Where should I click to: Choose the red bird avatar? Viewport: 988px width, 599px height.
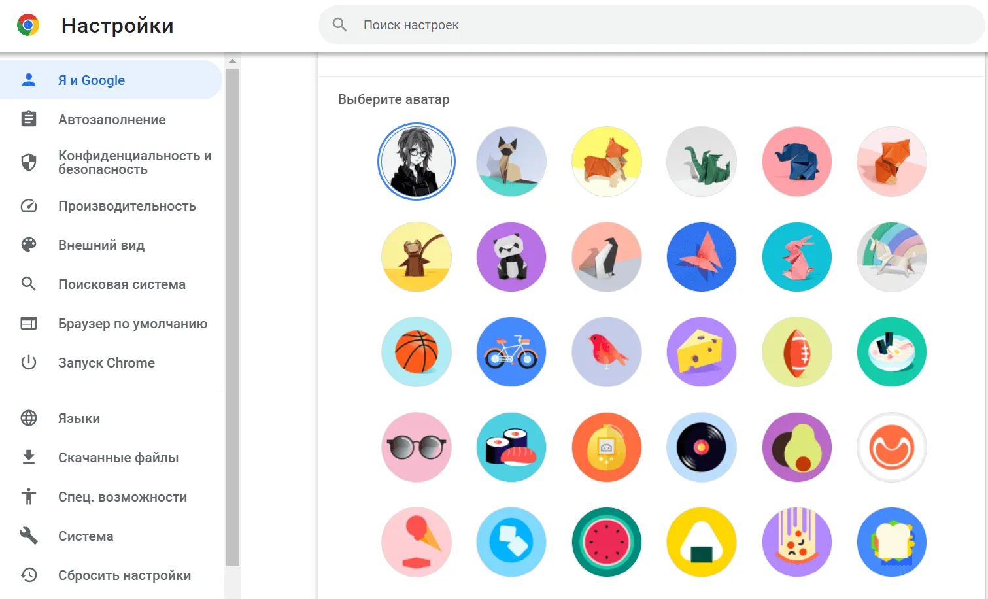607,352
